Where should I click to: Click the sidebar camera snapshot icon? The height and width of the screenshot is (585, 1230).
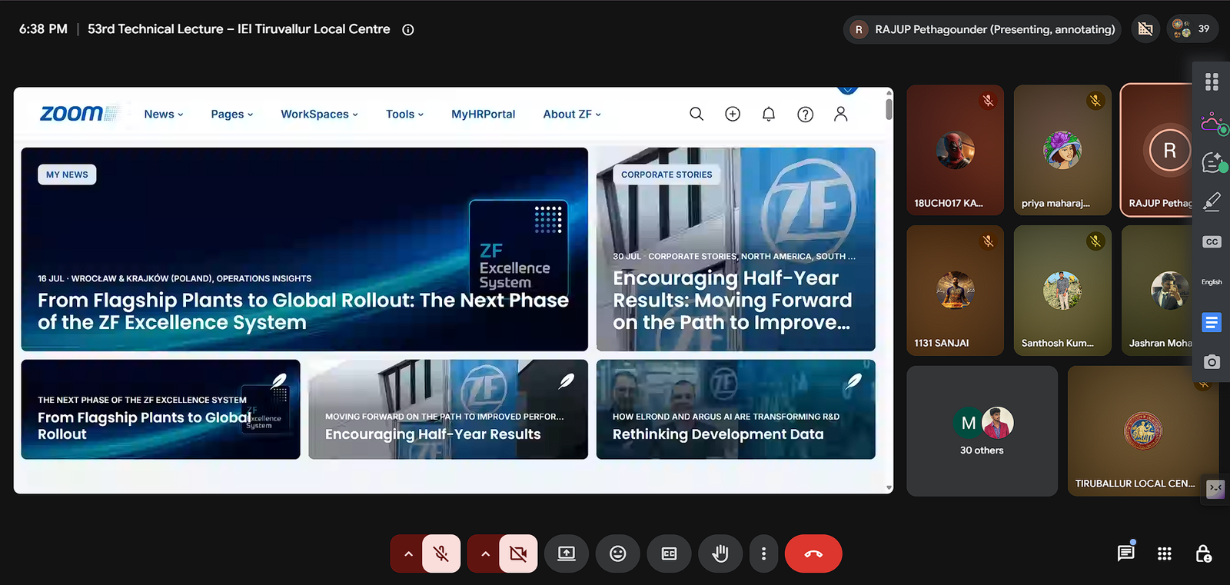pyautogui.click(x=1212, y=362)
